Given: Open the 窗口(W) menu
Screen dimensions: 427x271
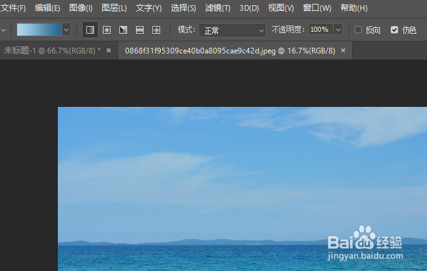Looking at the screenshot, I should tap(317, 8).
